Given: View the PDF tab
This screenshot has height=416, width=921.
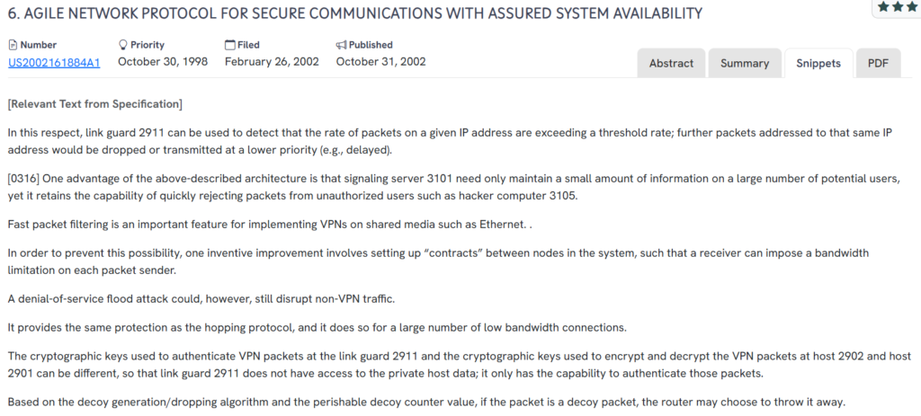Looking at the screenshot, I should click(x=878, y=63).
